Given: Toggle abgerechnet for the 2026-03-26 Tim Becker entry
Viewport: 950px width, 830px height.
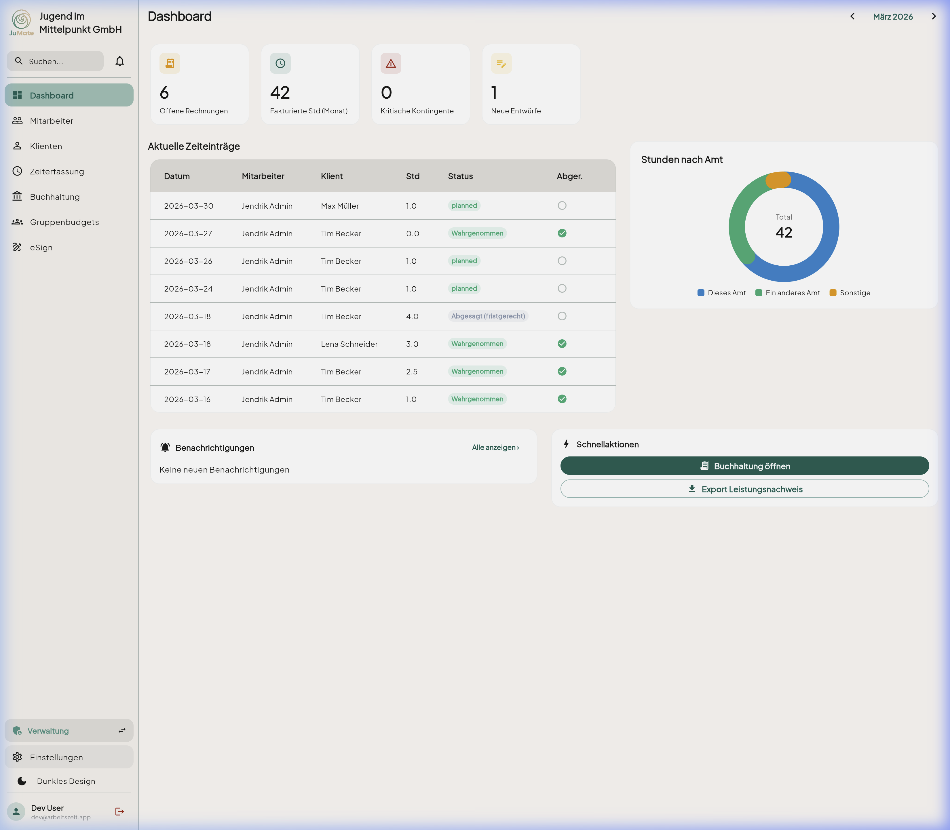Looking at the screenshot, I should click(562, 261).
